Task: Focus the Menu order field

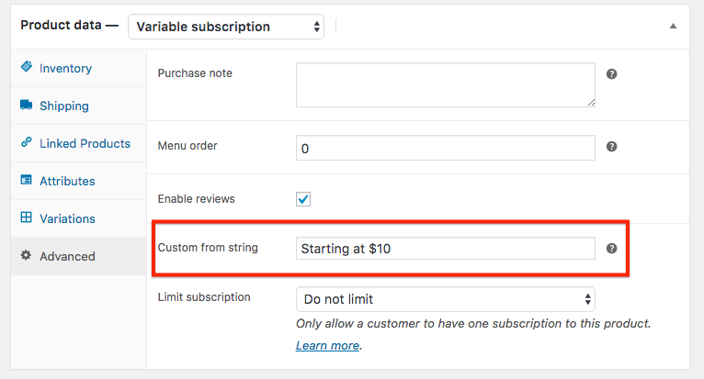Action: pos(446,148)
